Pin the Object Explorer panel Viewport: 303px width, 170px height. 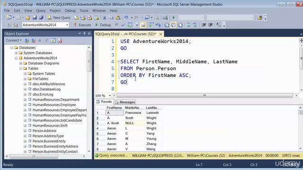point(84,34)
